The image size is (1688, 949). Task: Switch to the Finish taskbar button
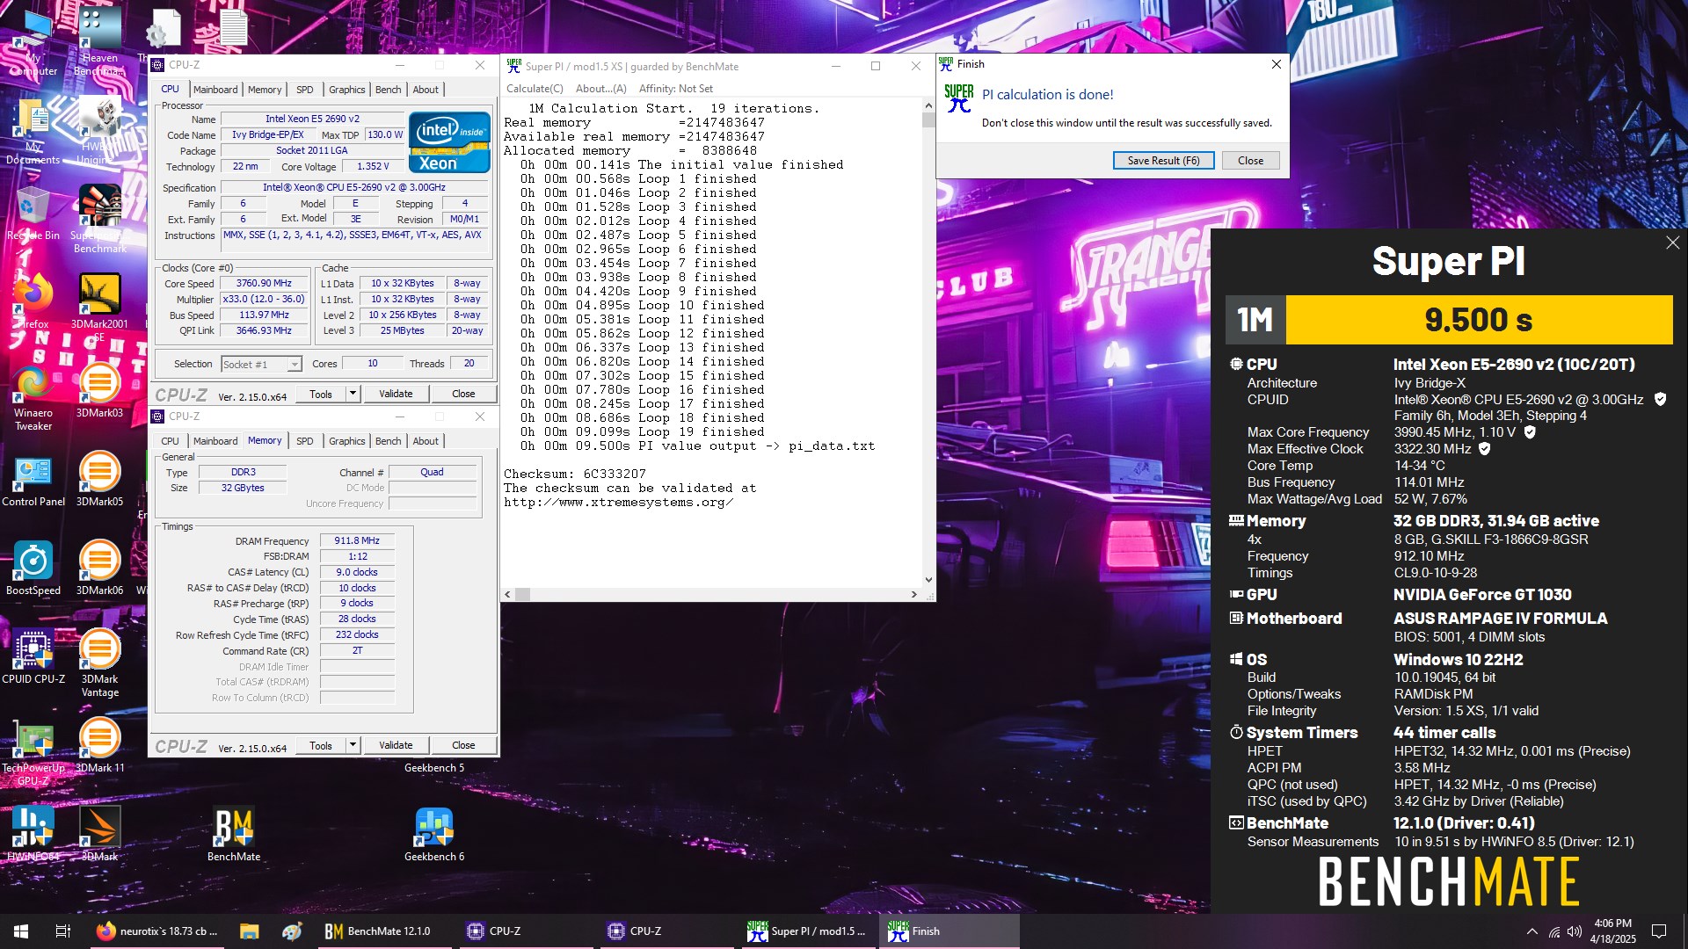coord(949,931)
